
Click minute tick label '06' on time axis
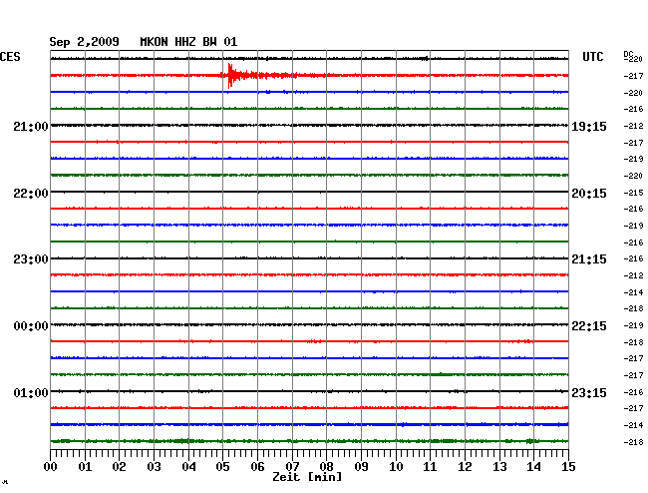point(257,466)
